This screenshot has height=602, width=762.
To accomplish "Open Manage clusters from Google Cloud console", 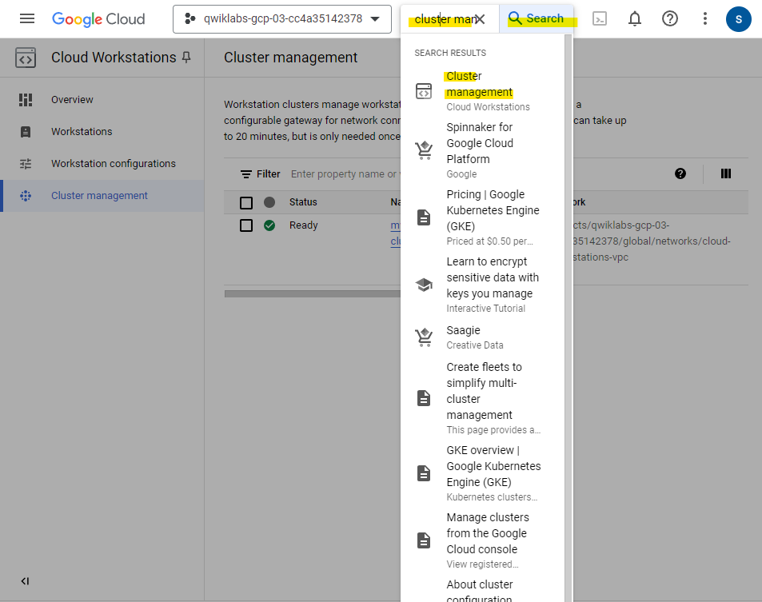I will 483,540.
